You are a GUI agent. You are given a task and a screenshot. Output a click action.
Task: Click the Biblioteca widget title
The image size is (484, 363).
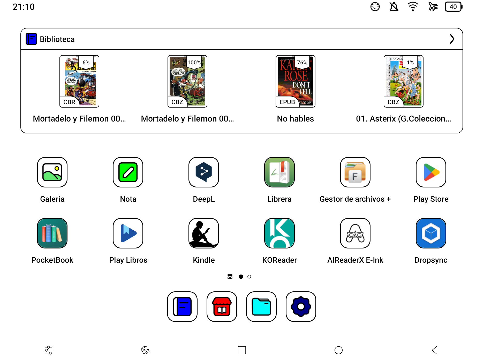(x=57, y=39)
